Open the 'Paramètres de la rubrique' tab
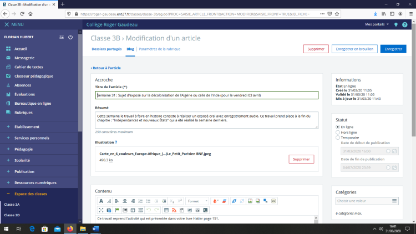This screenshot has width=416, height=234. pos(159,49)
